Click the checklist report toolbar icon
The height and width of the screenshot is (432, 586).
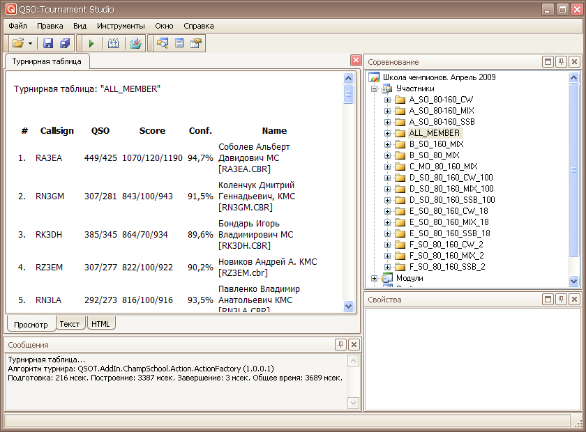(x=136, y=43)
